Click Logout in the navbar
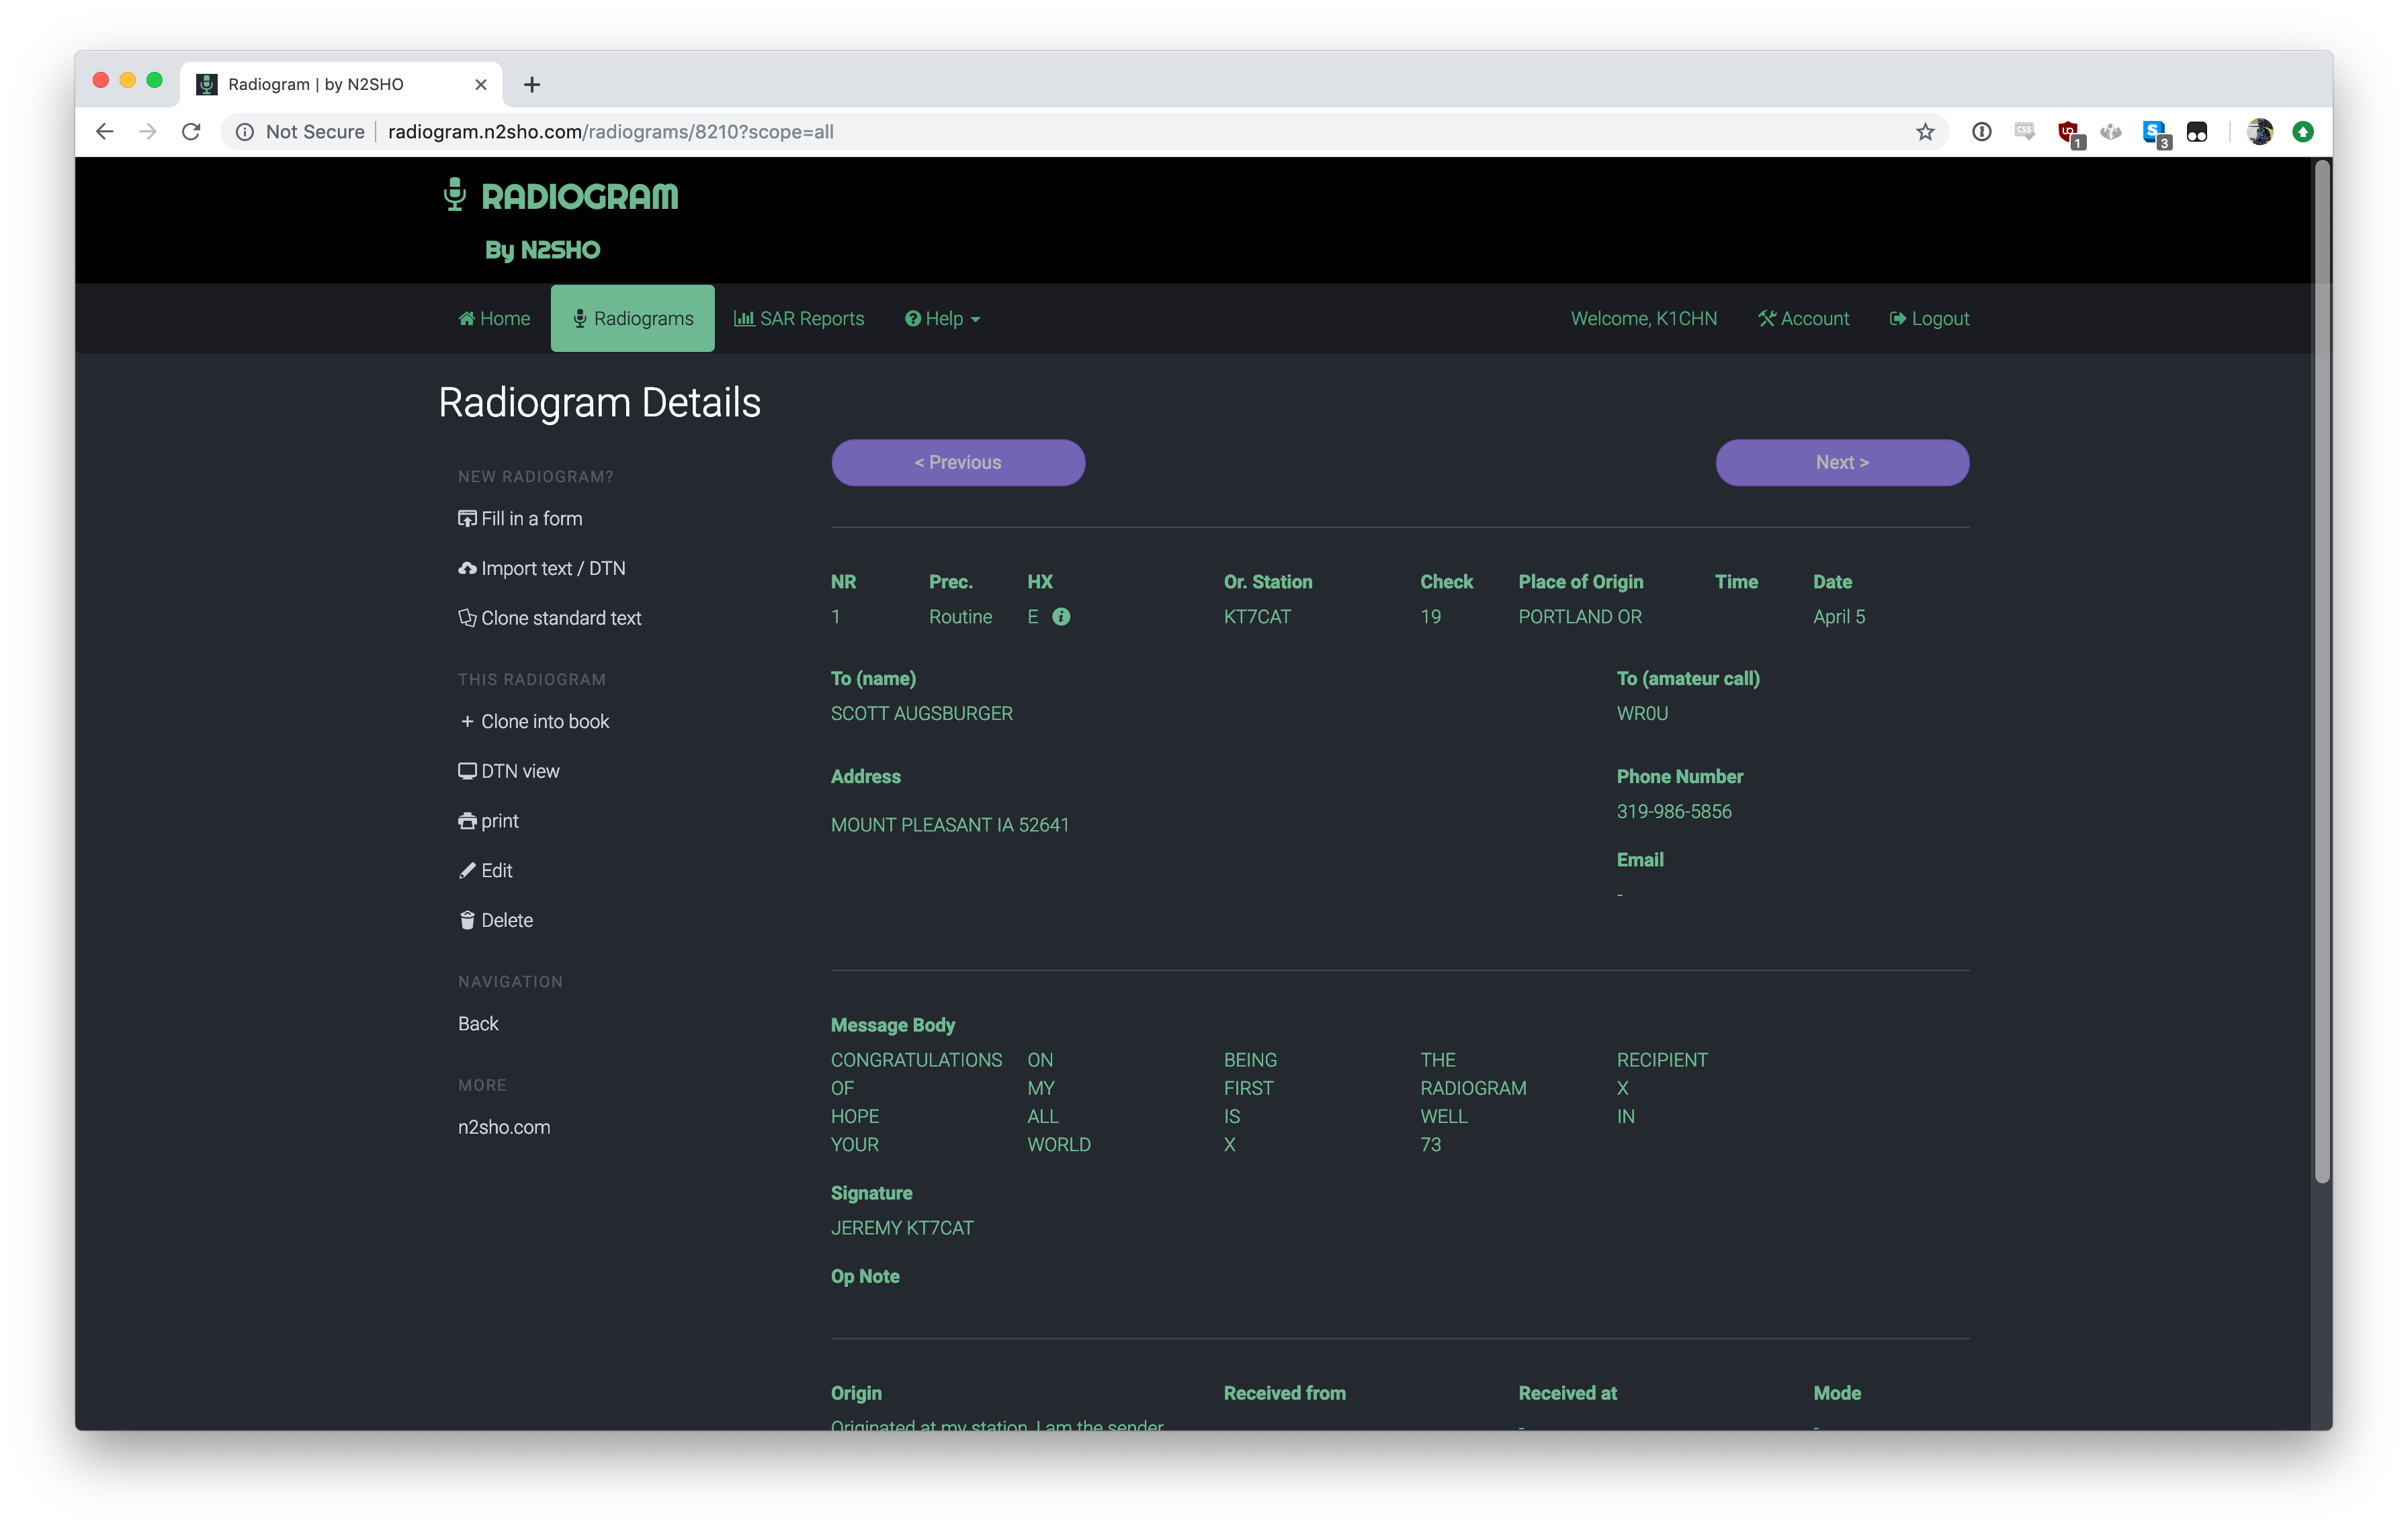Image resolution: width=2408 pixels, height=1530 pixels. coord(1929,318)
